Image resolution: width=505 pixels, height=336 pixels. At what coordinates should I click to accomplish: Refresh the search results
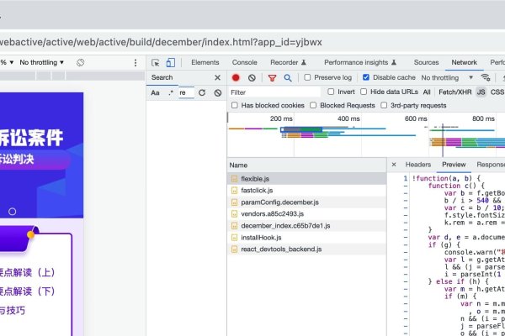pos(202,92)
